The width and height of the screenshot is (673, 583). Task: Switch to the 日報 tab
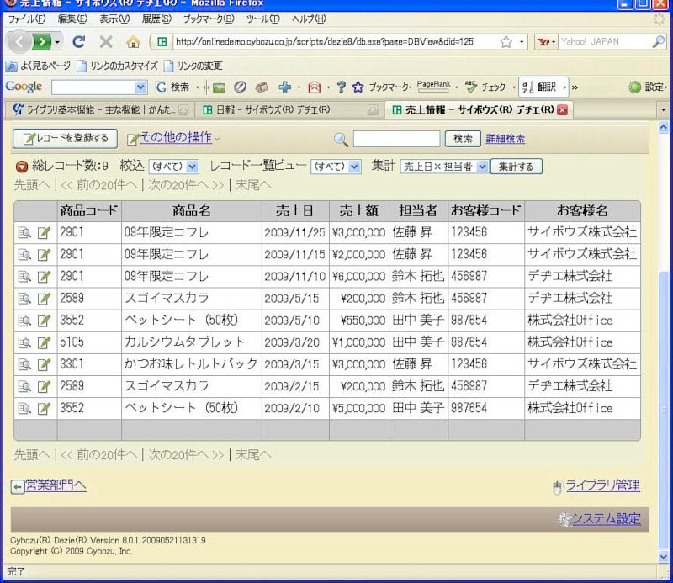[x=289, y=110]
